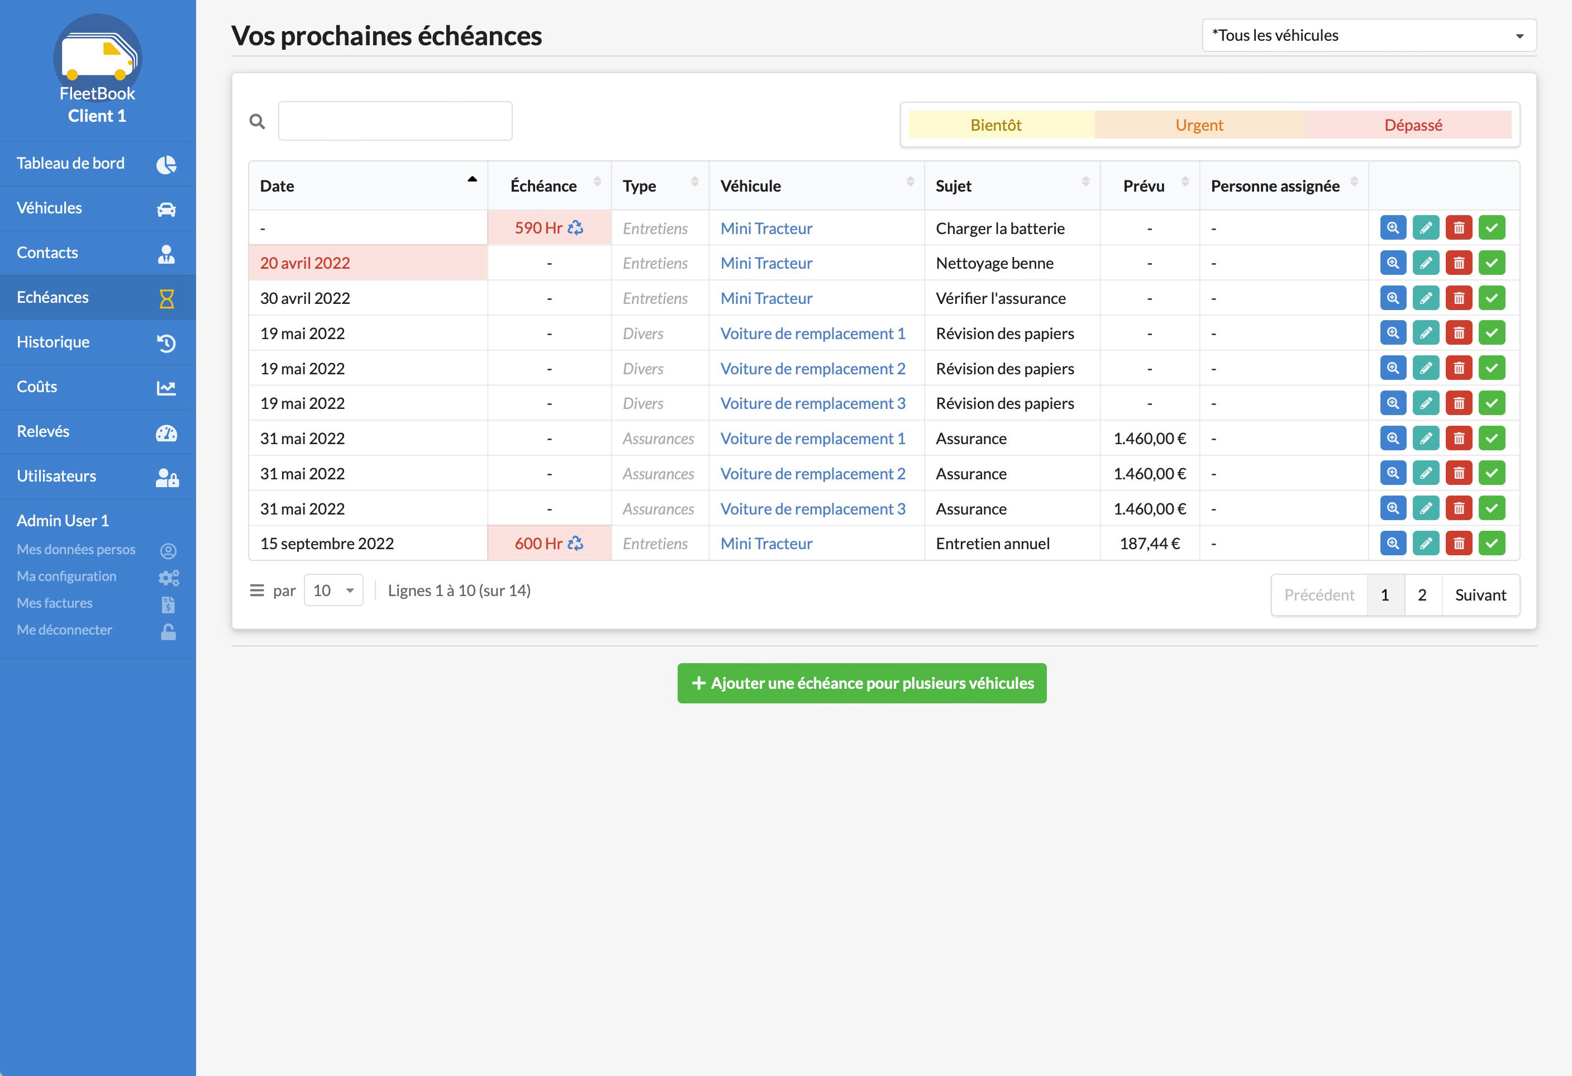Click the recurring icon next to 590 Hr
The image size is (1572, 1076).
pyautogui.click(x=575, y=228)
